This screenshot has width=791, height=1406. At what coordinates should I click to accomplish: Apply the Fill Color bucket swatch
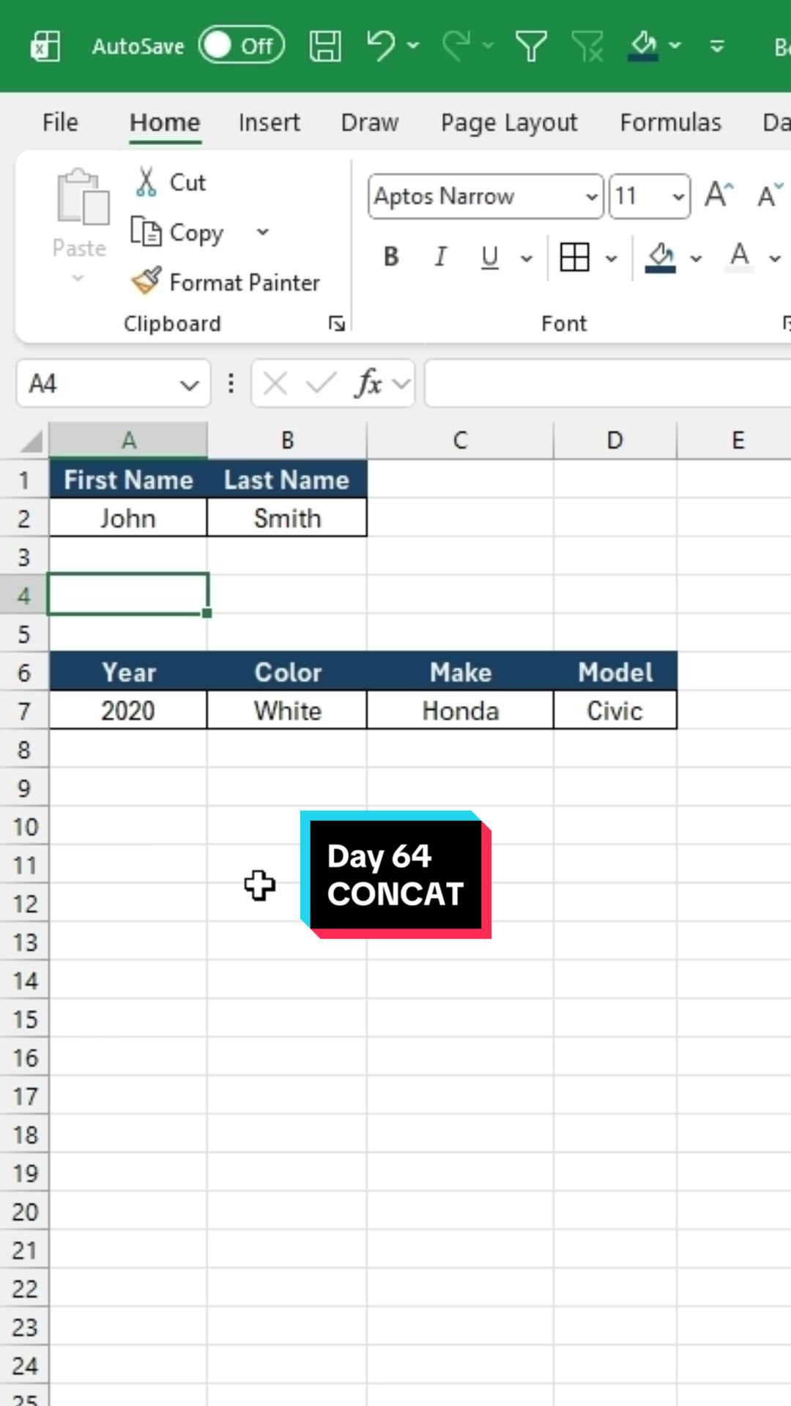coord(661,258)
